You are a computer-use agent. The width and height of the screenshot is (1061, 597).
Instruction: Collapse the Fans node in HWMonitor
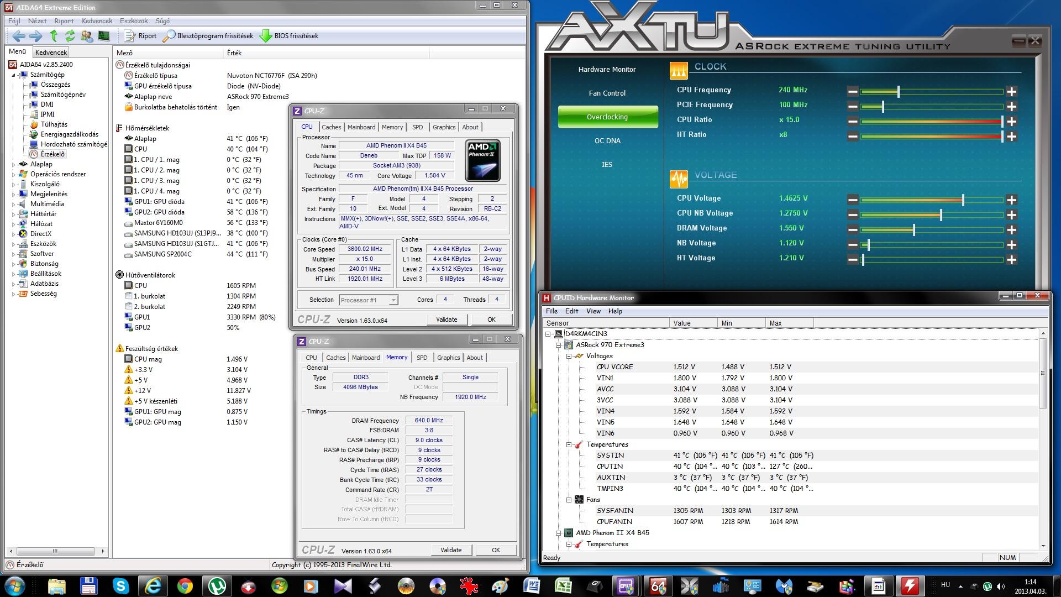(x=569, y=500)
